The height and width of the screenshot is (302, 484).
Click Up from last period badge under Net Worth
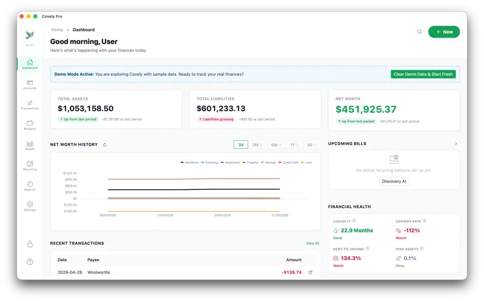pos(356,122)
